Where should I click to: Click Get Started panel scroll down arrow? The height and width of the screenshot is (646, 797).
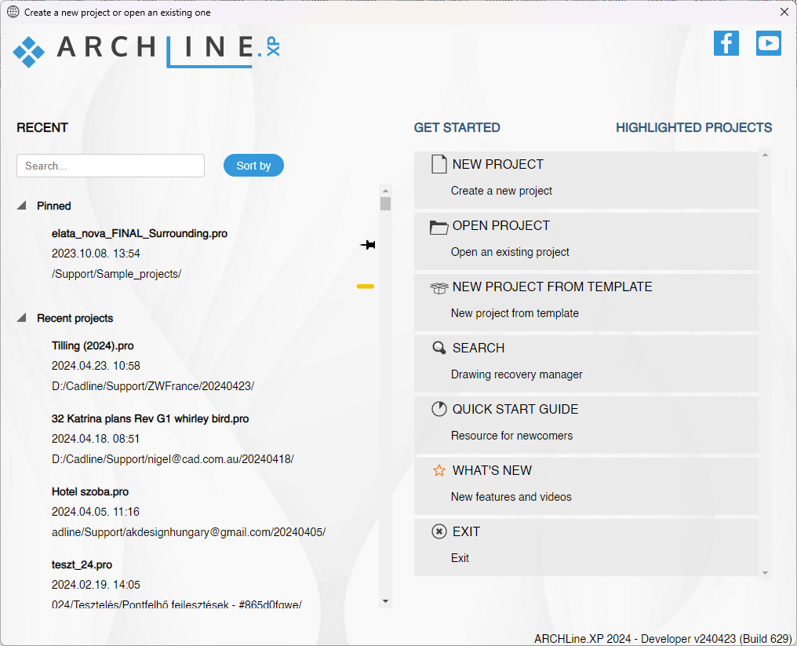765,573
